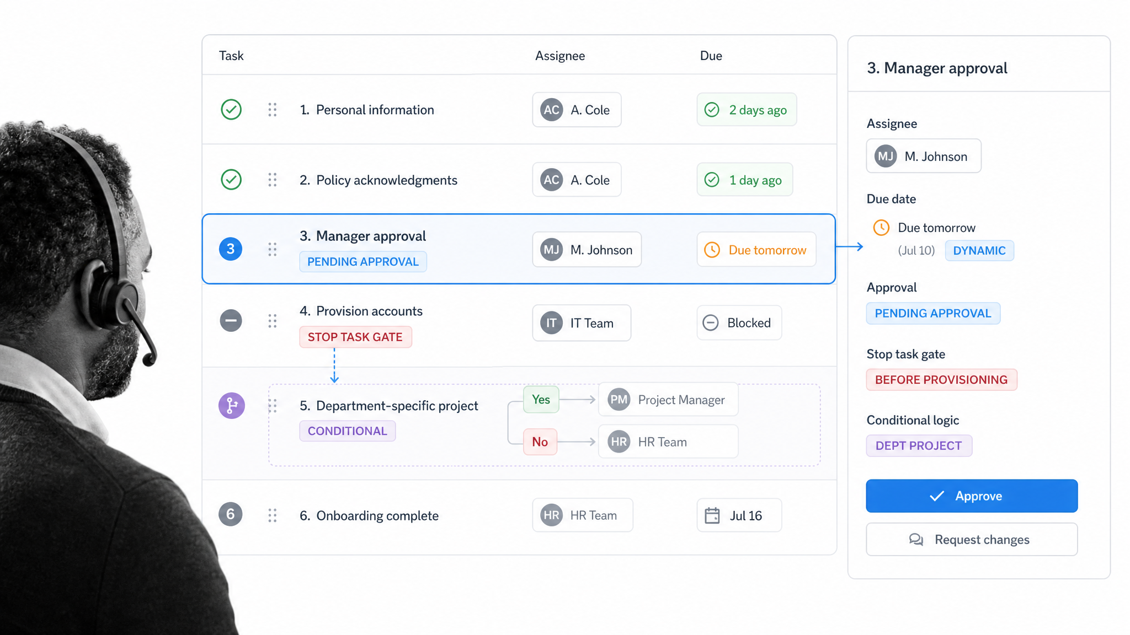
Task: Click the clock icon in the details panel
Action: (881, 228)
